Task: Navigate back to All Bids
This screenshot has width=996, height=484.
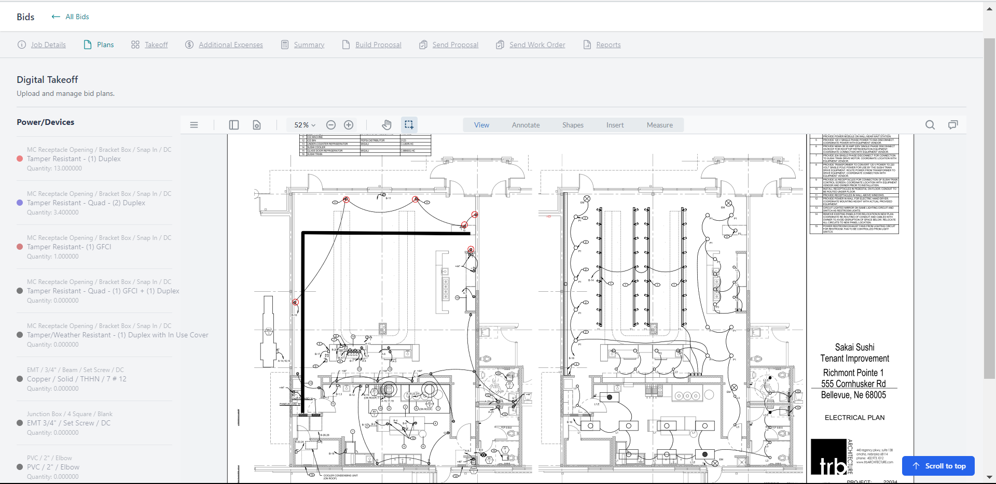Action: tap(70, 17)
